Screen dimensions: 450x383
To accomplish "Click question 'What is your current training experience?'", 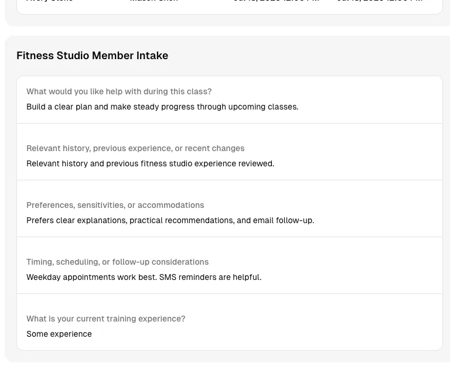I will [x=105, y=319].
